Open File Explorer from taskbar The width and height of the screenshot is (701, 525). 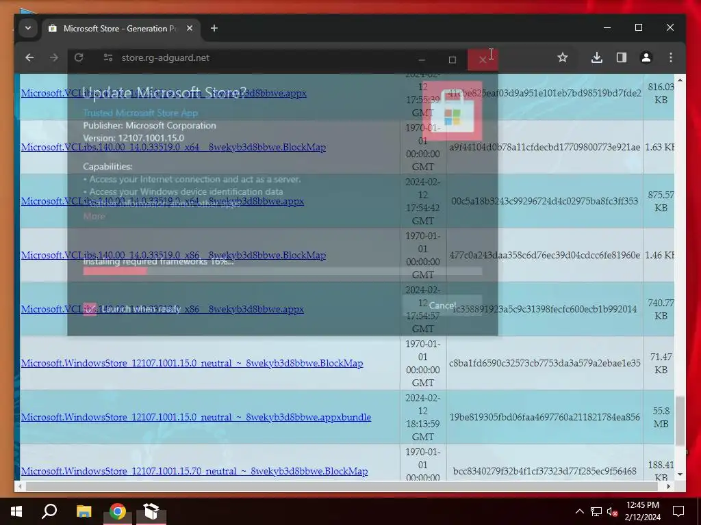click(x=84, y=511)
